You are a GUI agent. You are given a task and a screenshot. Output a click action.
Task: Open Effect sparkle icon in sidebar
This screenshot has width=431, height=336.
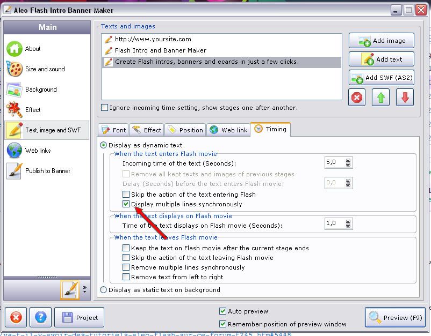coord(15,110)
